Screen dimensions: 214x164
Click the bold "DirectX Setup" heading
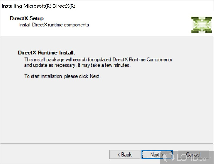pyautogui.click(x=27, y=18)
